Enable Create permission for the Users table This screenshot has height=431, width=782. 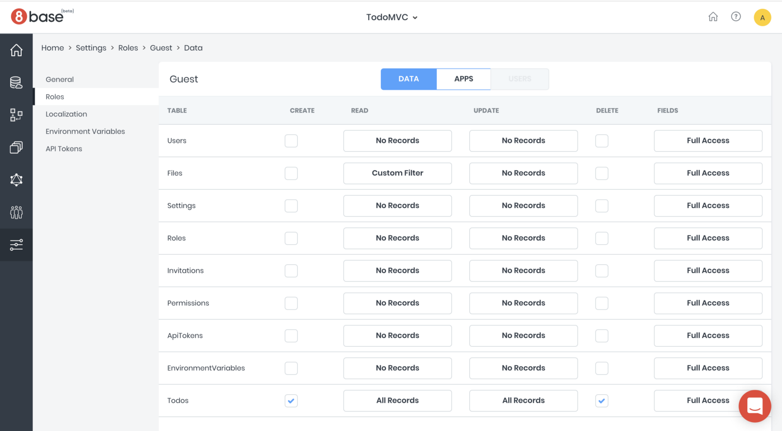[x=291, y=141]
